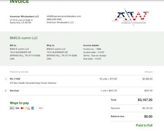Viewport: 164px width, 131px height.
Task: Click the INVOICE heading
Action: [19, 2]
